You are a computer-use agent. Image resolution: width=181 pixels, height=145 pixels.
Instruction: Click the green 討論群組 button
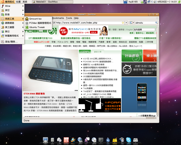click(132, 56)
